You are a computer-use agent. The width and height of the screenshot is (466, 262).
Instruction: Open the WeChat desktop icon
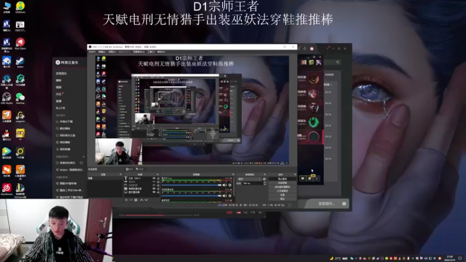[x=20, y=99]
